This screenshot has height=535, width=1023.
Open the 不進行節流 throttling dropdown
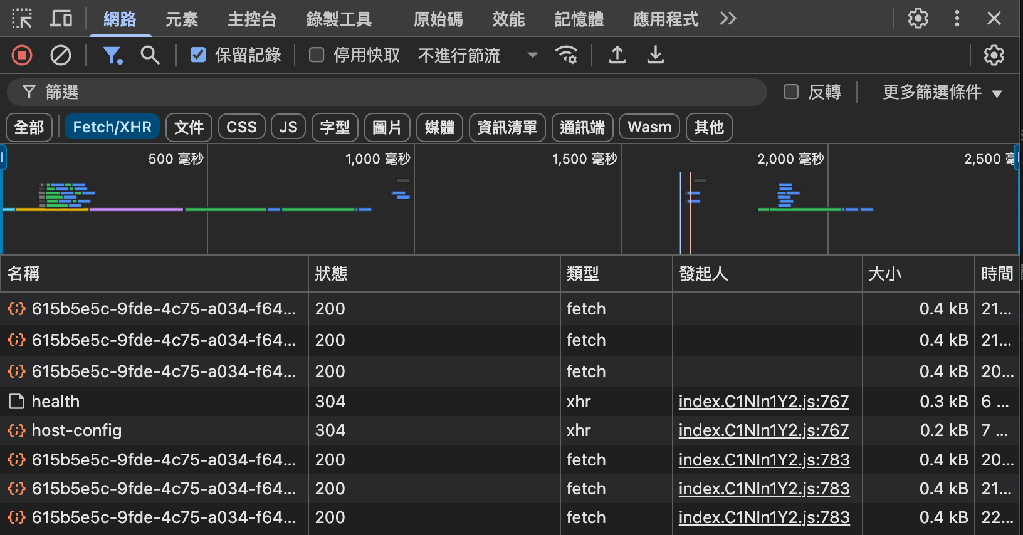(x=478, y=56)
